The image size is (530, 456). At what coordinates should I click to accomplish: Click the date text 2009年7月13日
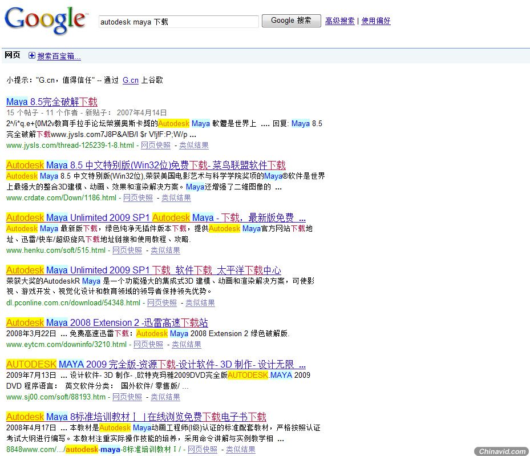pos(31,375)
